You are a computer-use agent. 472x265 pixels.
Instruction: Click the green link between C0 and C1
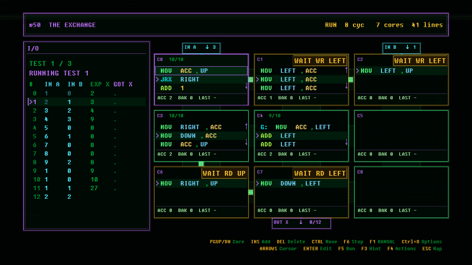point(251,79)
